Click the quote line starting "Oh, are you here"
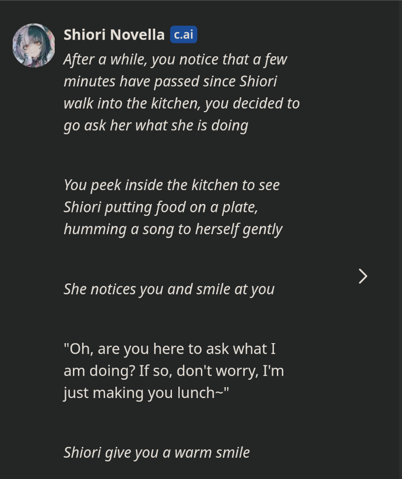402x479 pixels. pyautogui.click(x=169, y=349)
